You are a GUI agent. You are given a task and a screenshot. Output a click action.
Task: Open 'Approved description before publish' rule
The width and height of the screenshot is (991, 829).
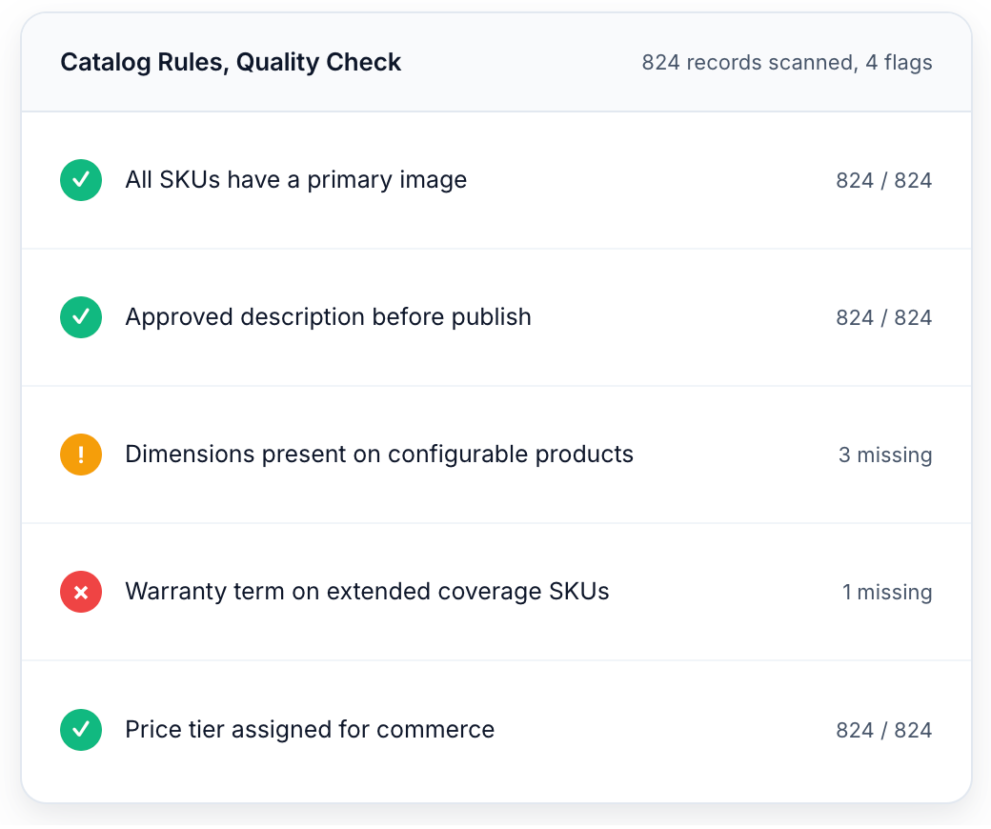point(328,317)
